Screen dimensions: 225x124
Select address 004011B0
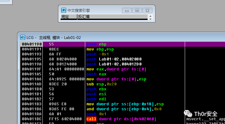point(32,89)
